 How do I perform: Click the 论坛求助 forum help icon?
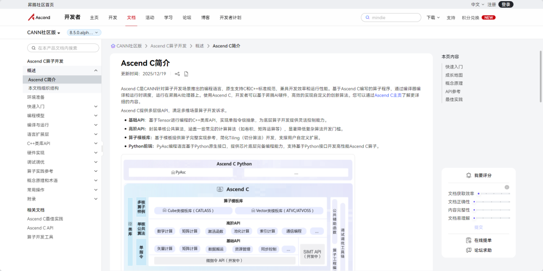pyautogui.click(x=469, y=250)
